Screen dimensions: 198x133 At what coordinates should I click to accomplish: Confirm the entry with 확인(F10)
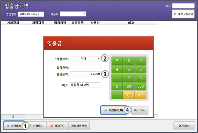[114, 110]
